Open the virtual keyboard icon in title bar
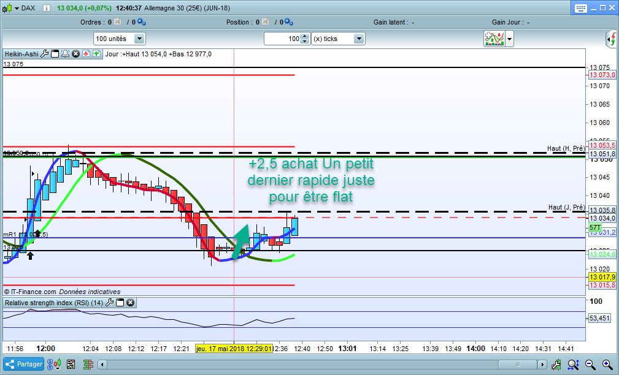The image size is (619, 375). point(580,9)
